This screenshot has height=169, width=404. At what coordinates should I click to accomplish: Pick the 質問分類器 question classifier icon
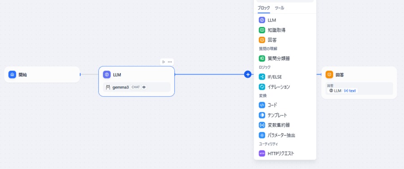click(262, 58)
